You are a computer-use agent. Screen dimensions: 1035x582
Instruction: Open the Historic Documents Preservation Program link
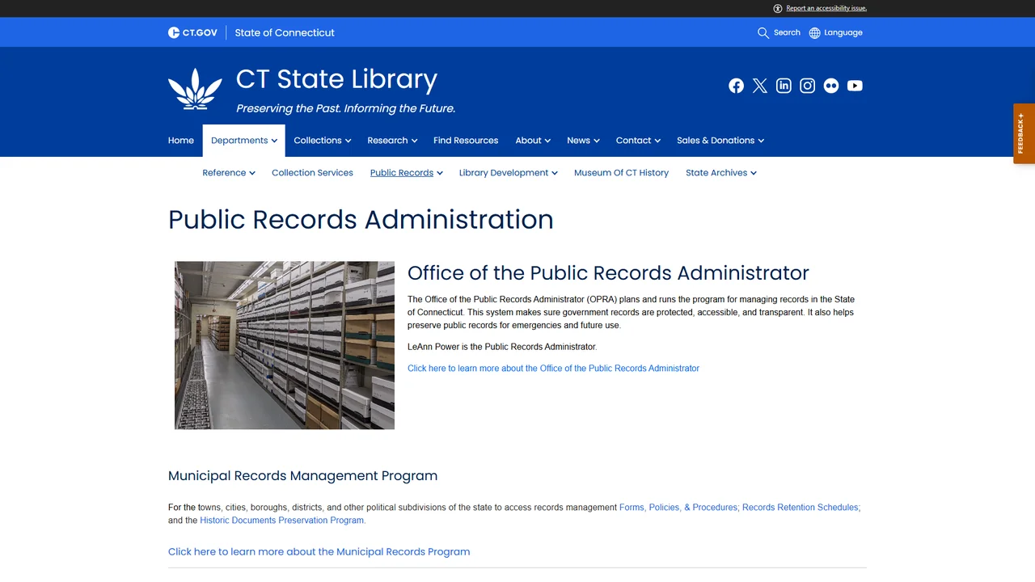(283, 521)
